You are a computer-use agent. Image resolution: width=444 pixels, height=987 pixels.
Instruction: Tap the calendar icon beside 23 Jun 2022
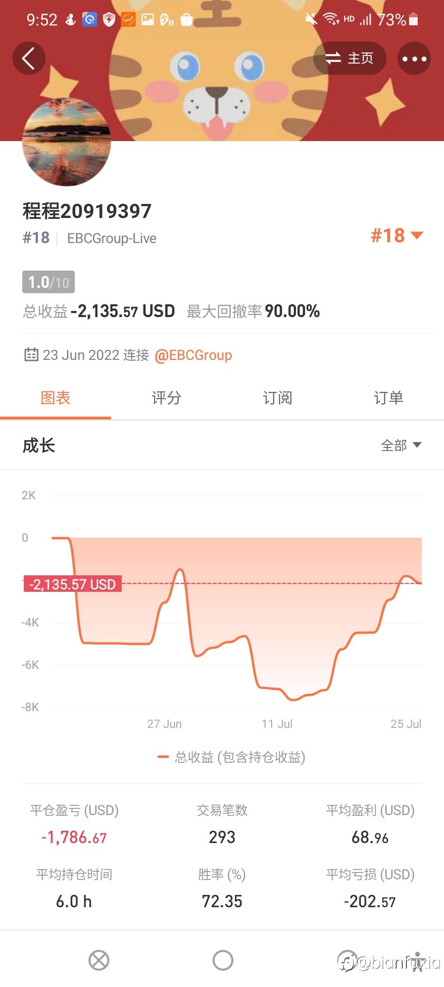coord(31,354)
